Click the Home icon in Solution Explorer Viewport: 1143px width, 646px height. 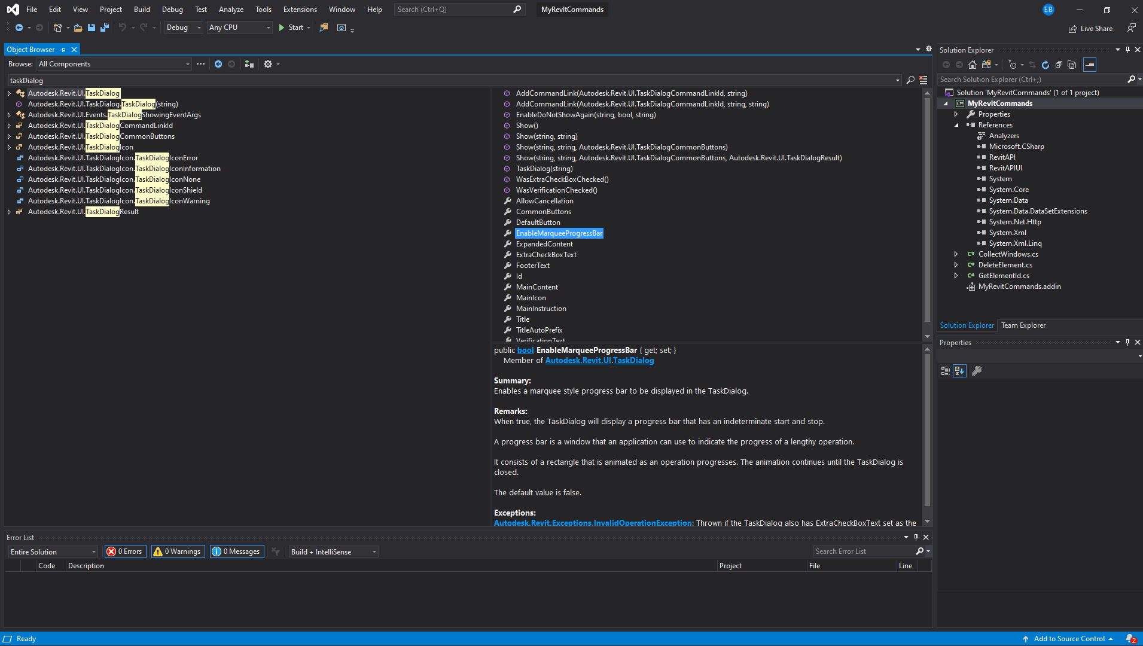(973, 65)
